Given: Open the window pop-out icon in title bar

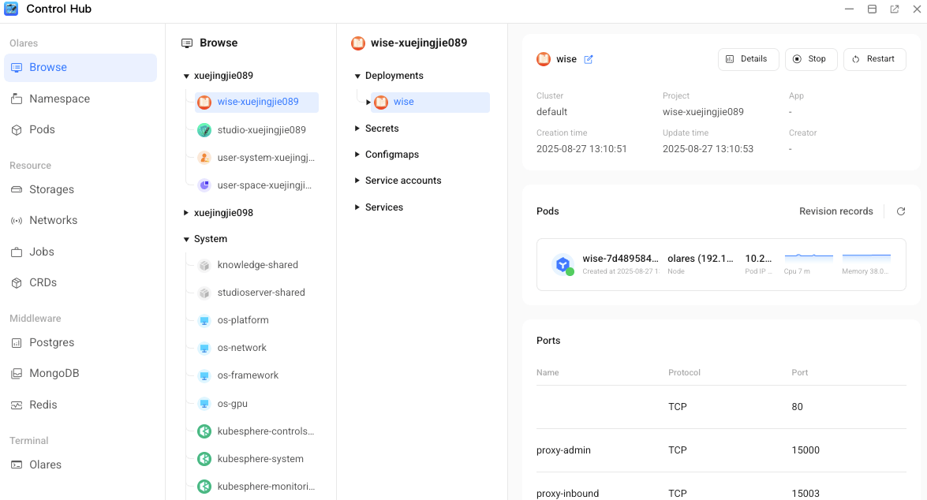Looking at the screenshot, I should (x=894, y=9).
